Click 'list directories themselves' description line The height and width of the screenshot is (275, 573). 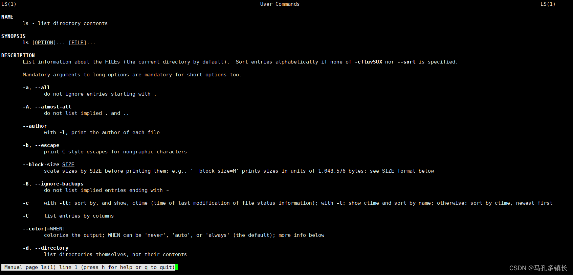(115, 254)
